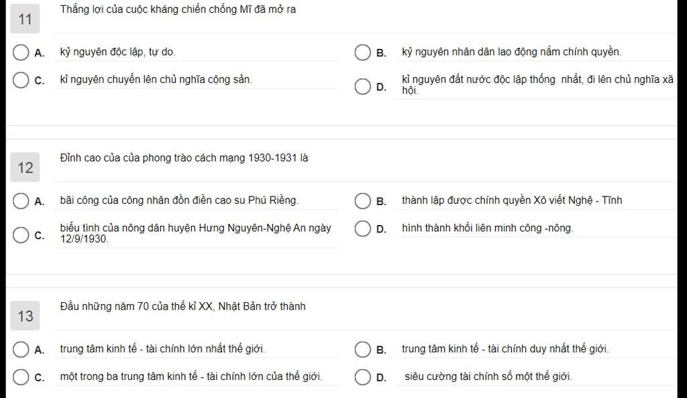Click question text 'Đầu những năm 70'
This screenshot has height=398, width=687.
[182, 306]
